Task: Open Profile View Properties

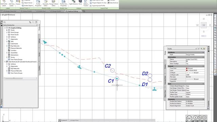Action: [63, 3]
